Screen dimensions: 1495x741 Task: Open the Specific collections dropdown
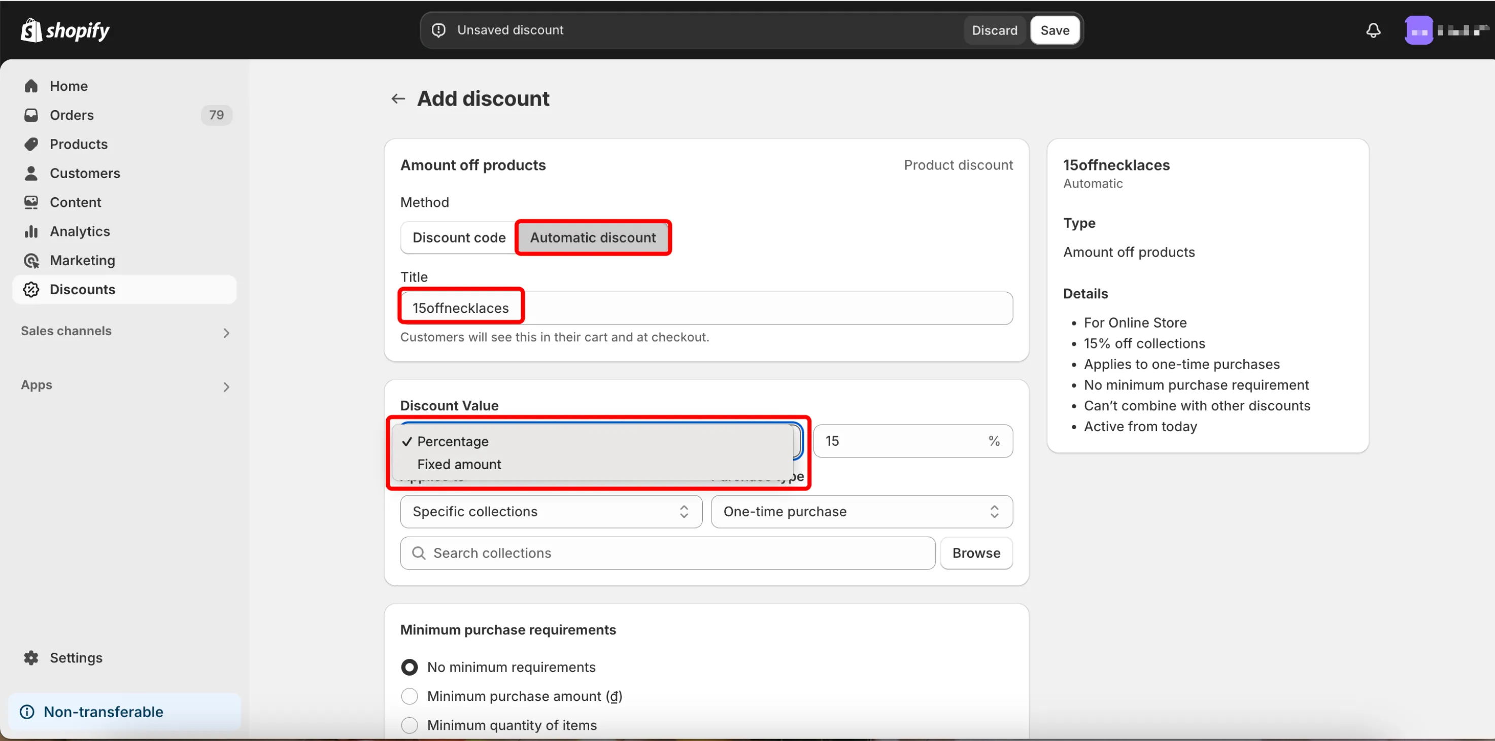[x=551, y=511]
